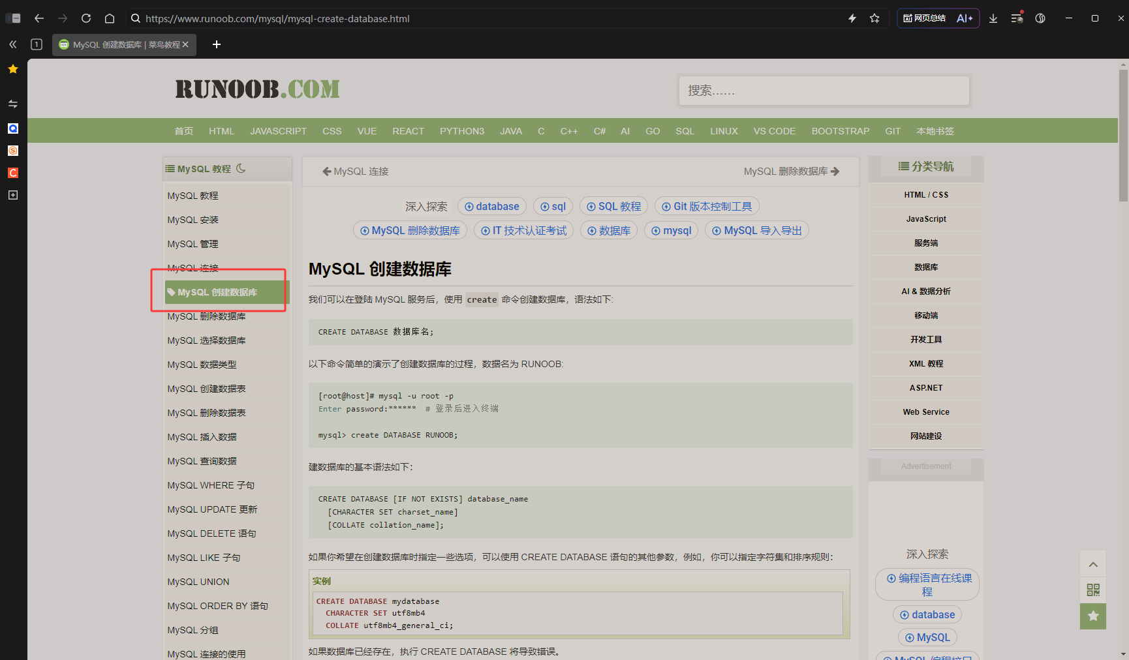Add a sidebar app with plus icon
The image size is (1129, 660).
click(13, 195)
